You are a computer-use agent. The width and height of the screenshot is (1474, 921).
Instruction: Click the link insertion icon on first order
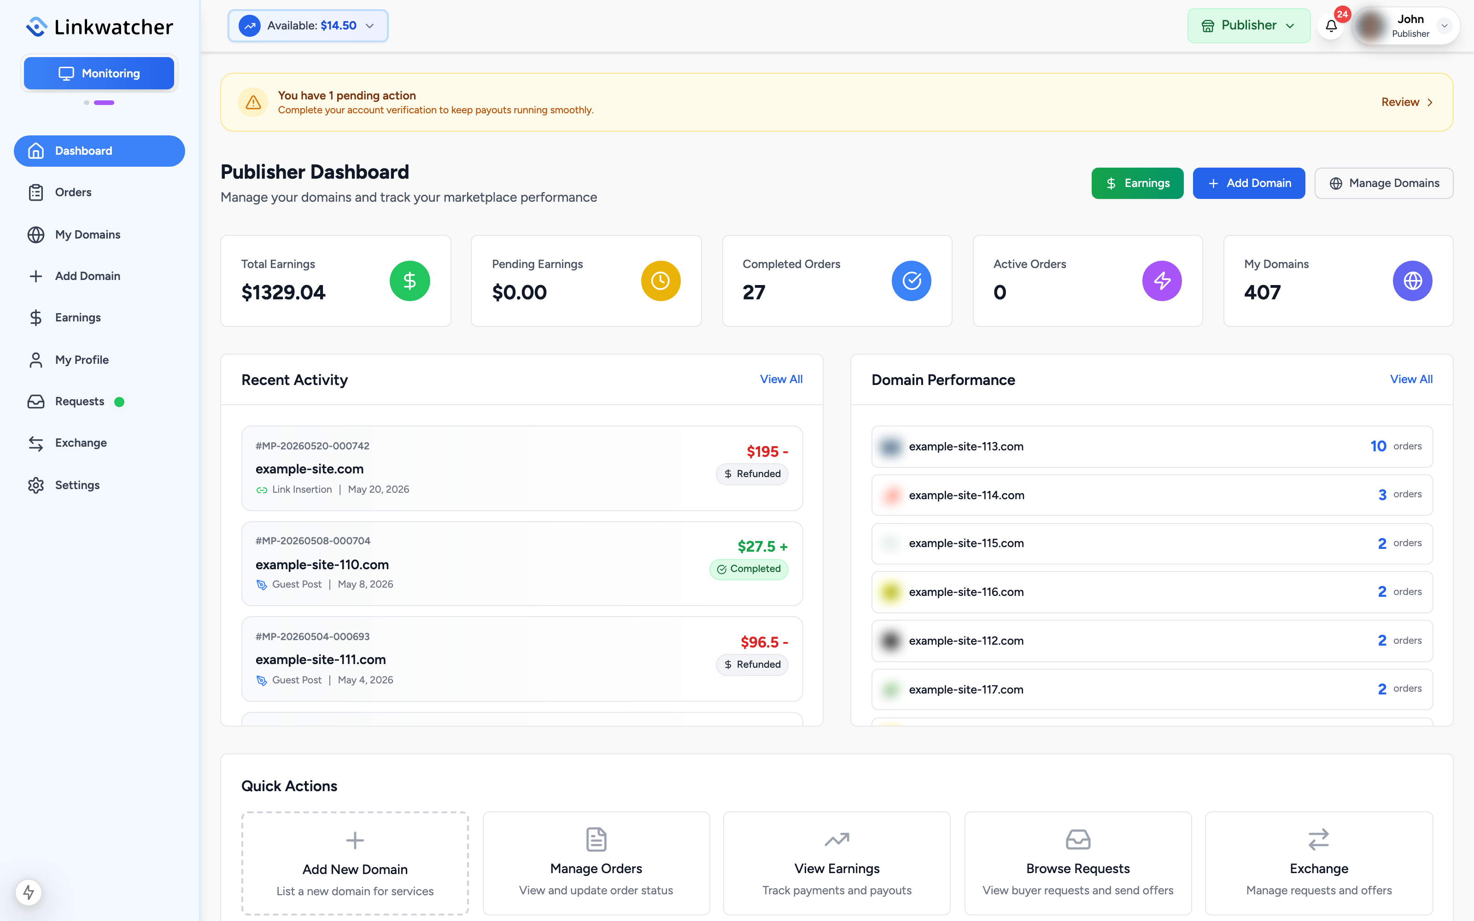coord(262,490)
